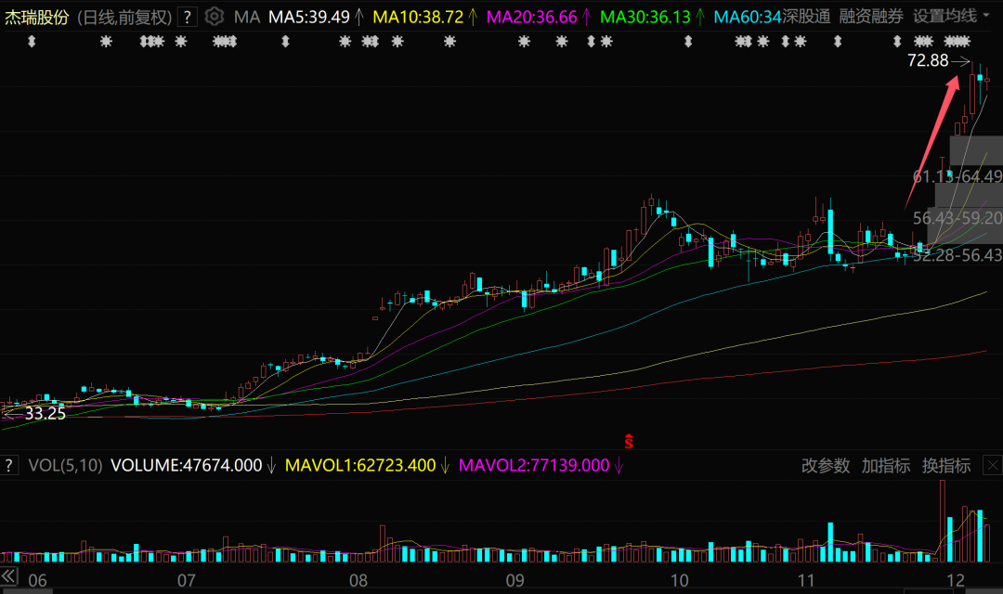Click the 深股通 label
1003x594 pixels.
(x=806, y=16)
